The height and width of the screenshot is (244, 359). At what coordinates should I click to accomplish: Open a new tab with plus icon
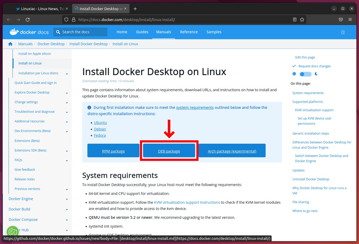pos(135,9)
